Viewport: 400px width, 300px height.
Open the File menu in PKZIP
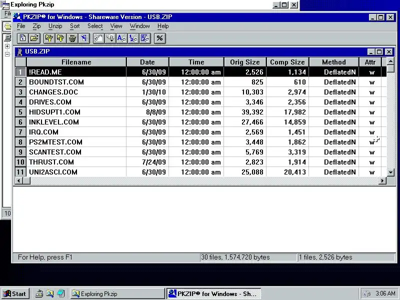[21, 26]
